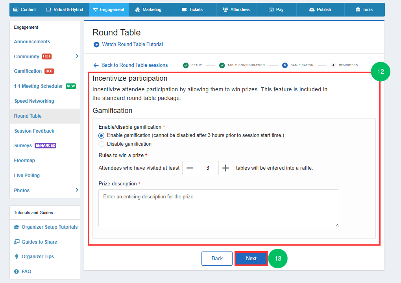Viewport: 401px width, 283px height.
Task: Select the Enable gamification radio button
Action: [102, 135]
